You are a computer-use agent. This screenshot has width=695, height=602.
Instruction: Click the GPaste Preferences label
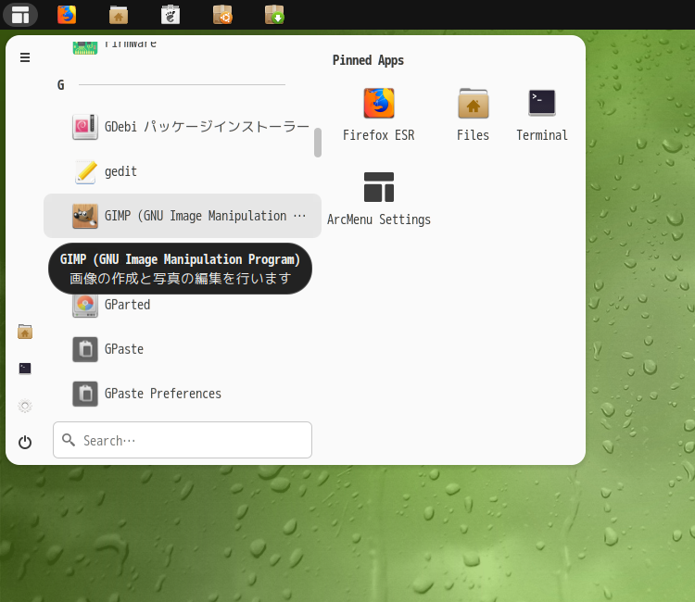point(163,394)
